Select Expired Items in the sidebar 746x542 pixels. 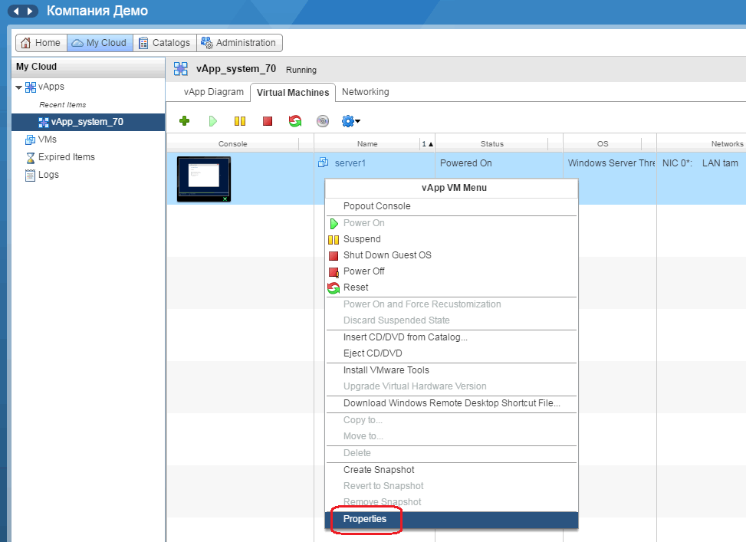(67, 157)
